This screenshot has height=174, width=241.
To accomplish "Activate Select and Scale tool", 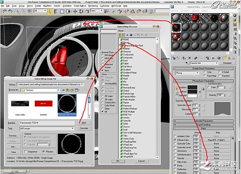I will click(x=87, y=11).
